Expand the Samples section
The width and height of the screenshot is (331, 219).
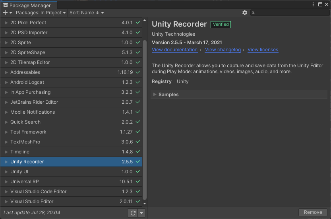(x=155, y=95)
